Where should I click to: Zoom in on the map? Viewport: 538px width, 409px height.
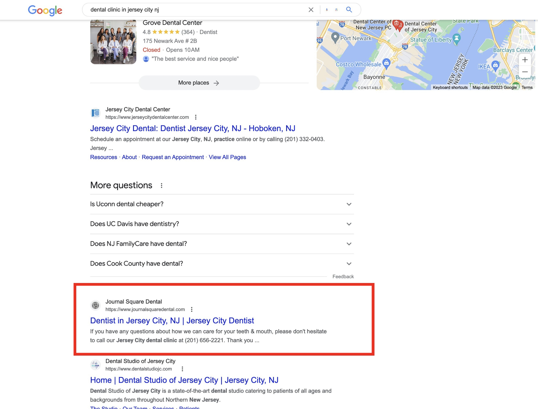[525, 60]
